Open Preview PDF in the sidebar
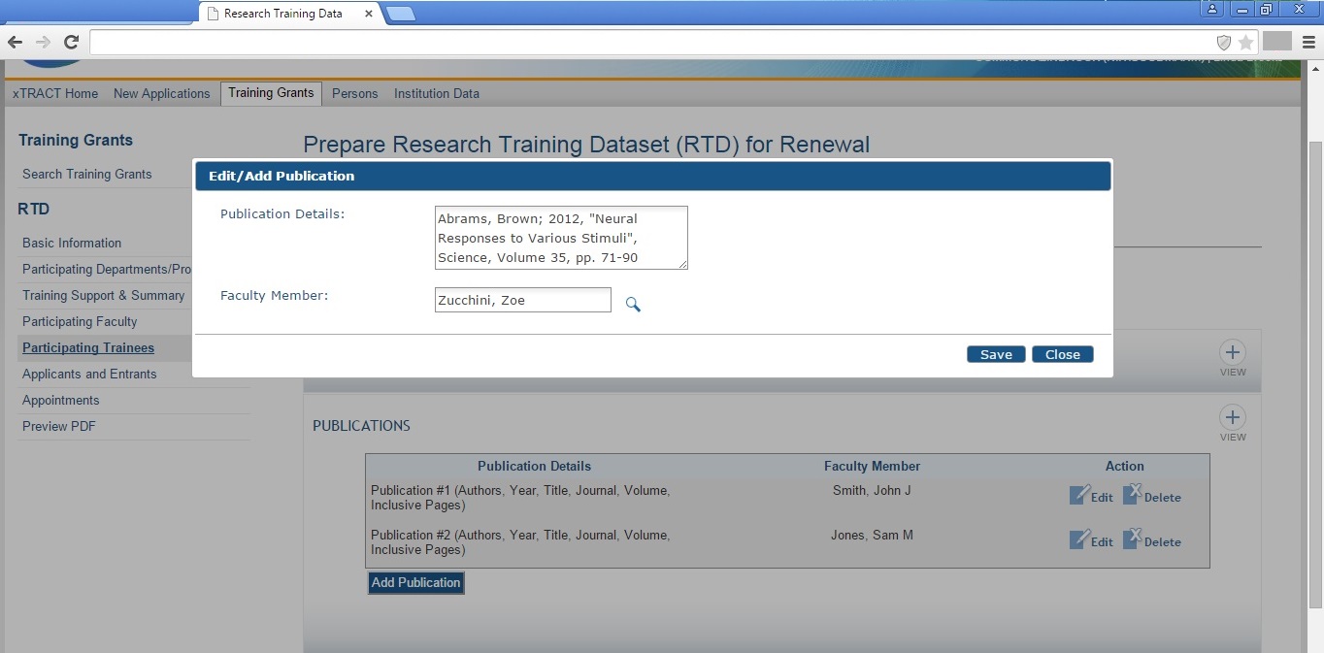 (59, 426)
